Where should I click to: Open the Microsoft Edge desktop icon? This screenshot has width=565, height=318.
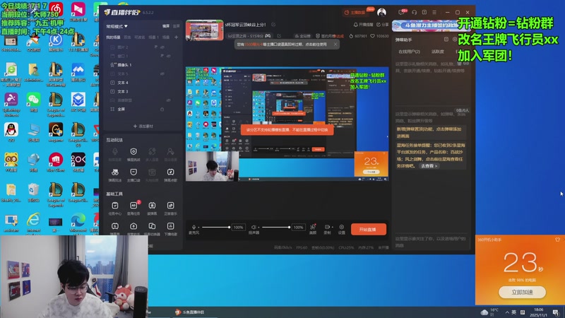[x=78, y=223]
